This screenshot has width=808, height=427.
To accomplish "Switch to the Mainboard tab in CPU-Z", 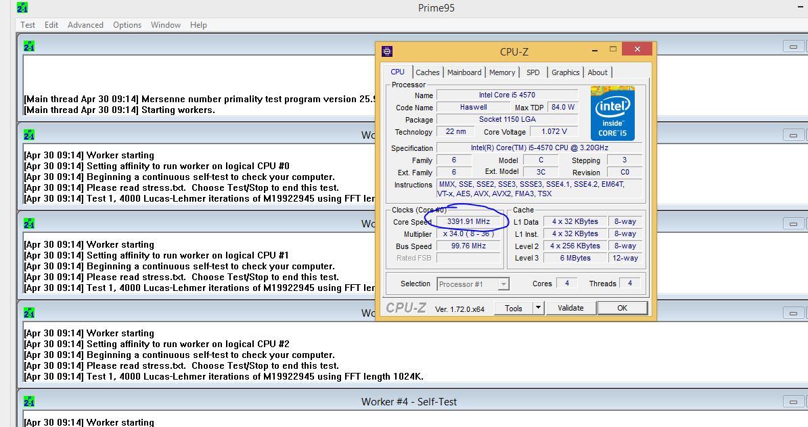I will tap(464, 72).
